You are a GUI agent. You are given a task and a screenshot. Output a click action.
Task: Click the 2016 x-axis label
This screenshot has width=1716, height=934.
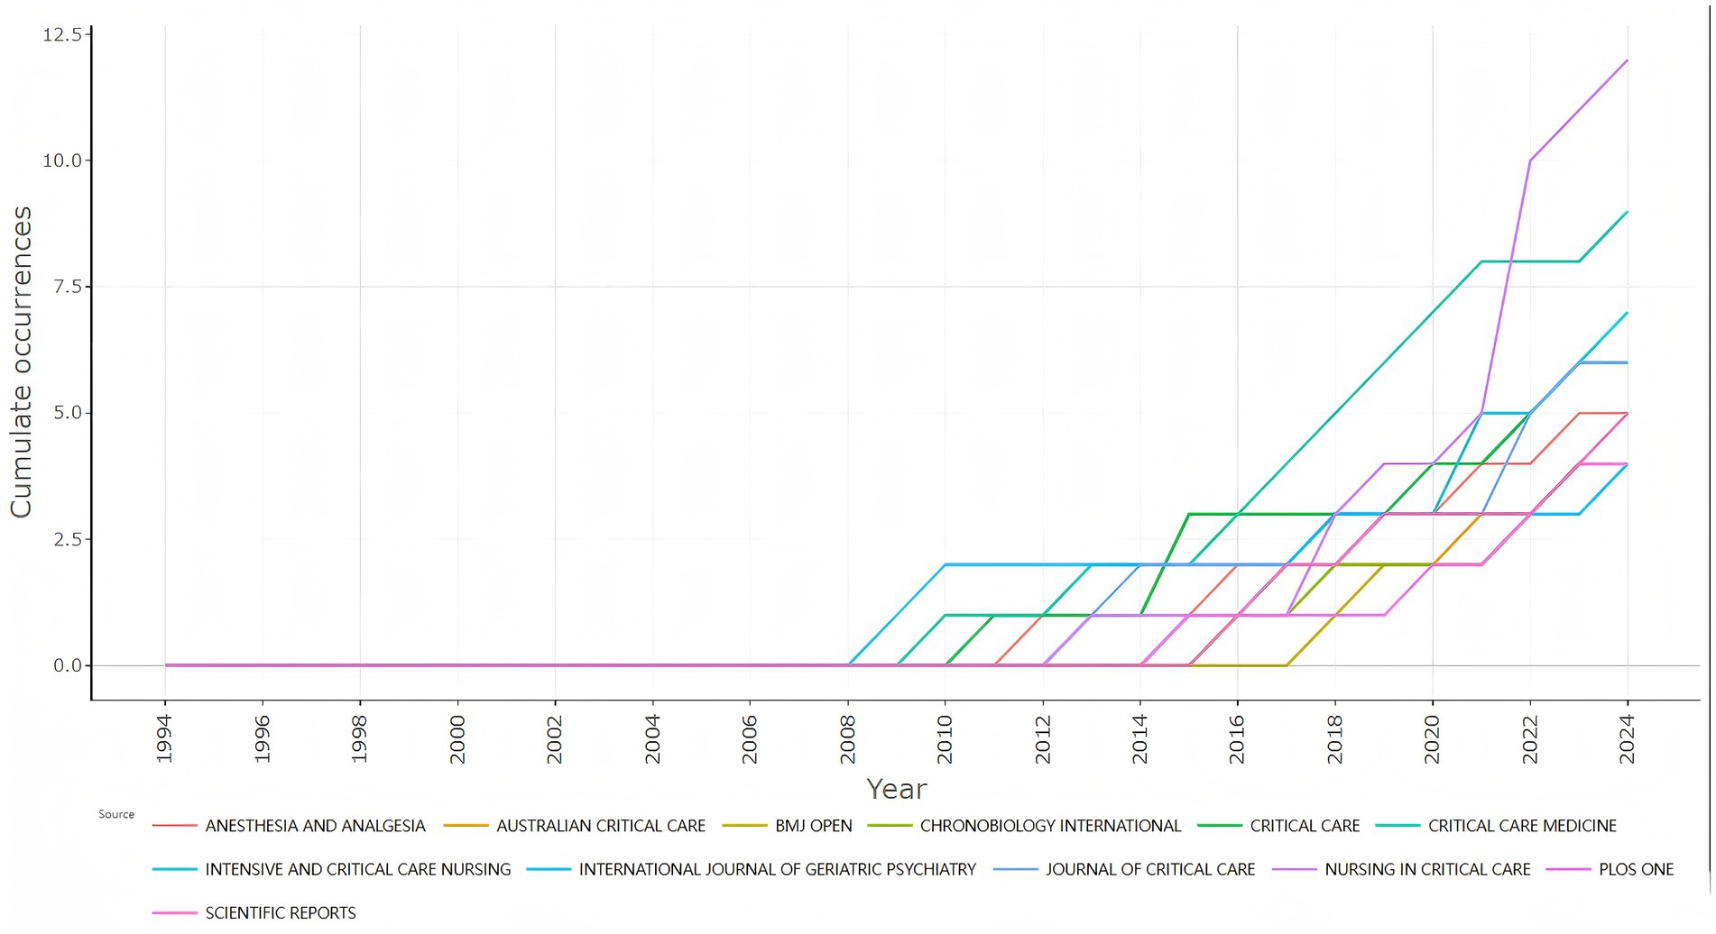pyautogui.click(x=1237, y=739)
